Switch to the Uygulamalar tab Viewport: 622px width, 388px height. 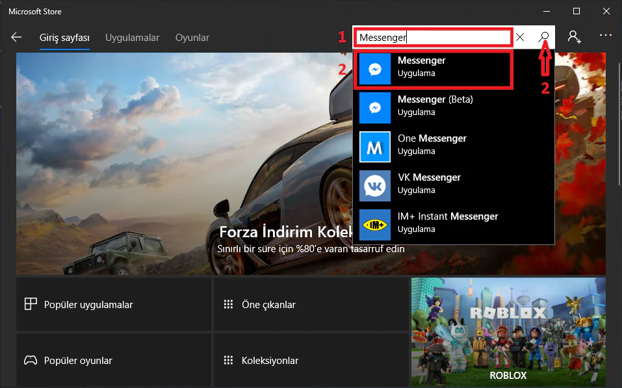pyautogui.click(x=133, y=38)
